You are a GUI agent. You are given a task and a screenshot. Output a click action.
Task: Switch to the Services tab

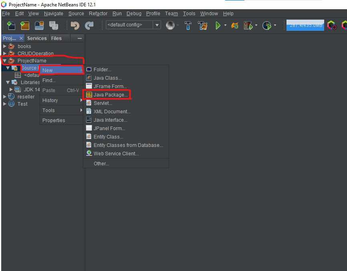37,38
